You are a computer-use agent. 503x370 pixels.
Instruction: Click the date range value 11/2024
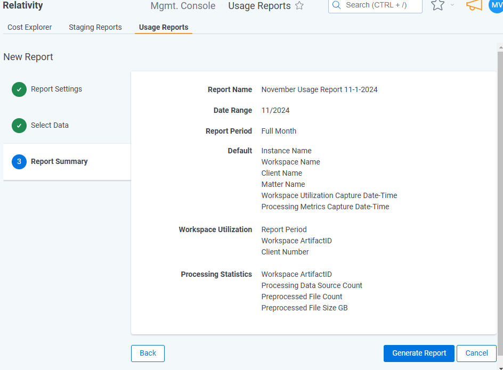275,111
